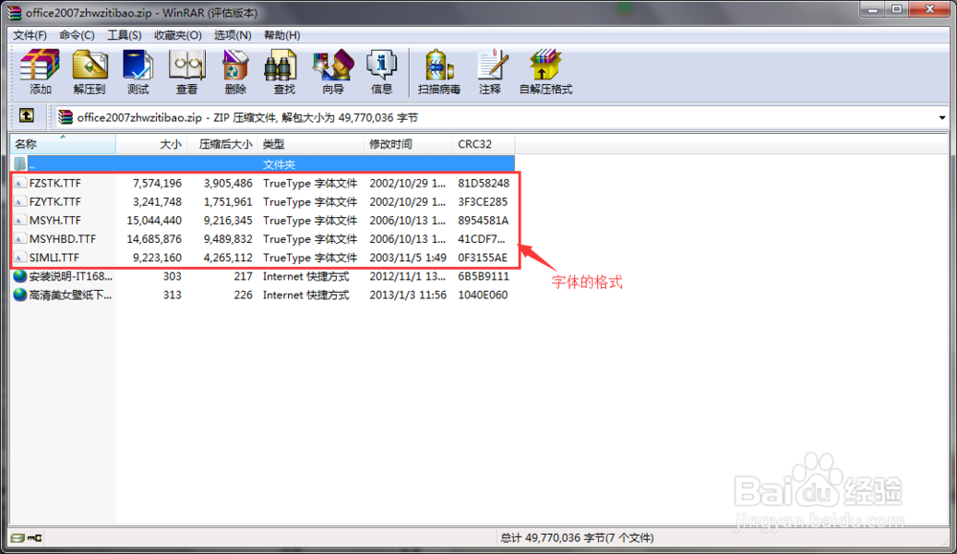Click the archive icon in address bar

point(65,117)
